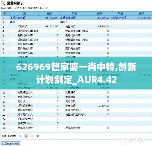Viewport: 152px width, 146px height.
Task: Click the 打印(Ctrl+F9) print button
Action: click(x=11, y=143)
